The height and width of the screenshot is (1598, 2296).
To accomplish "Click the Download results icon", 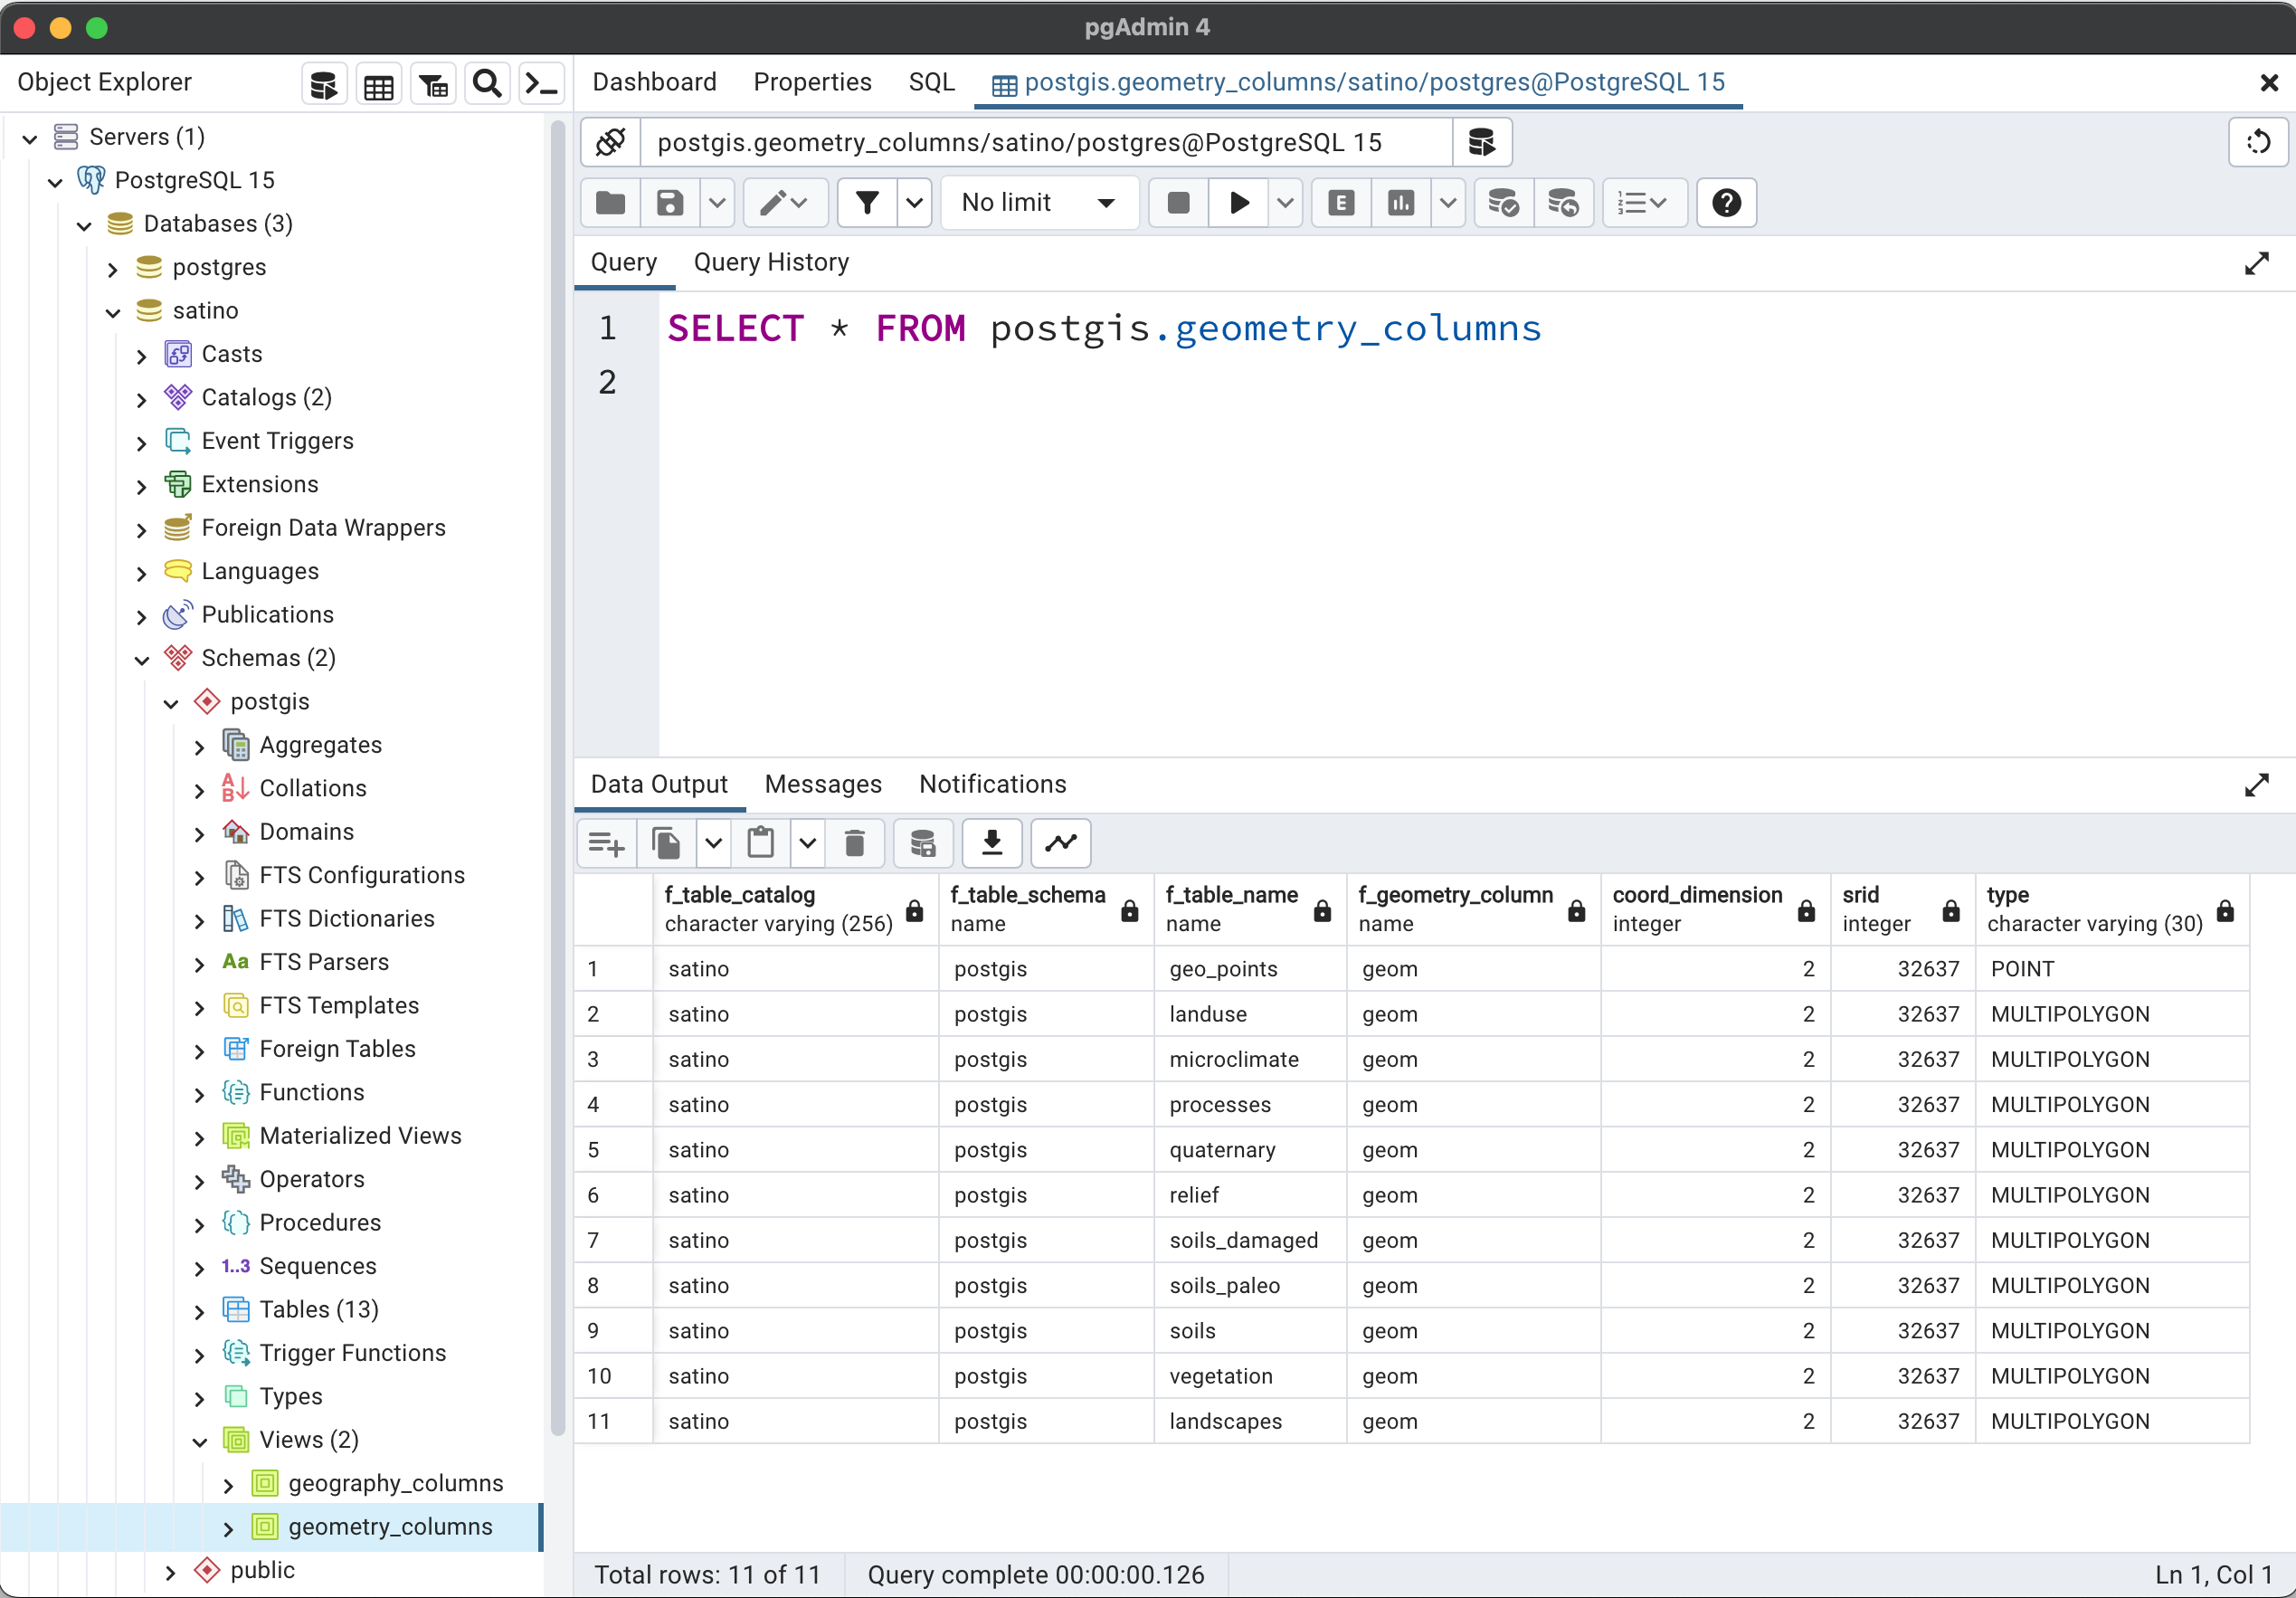I will (991, 843).
